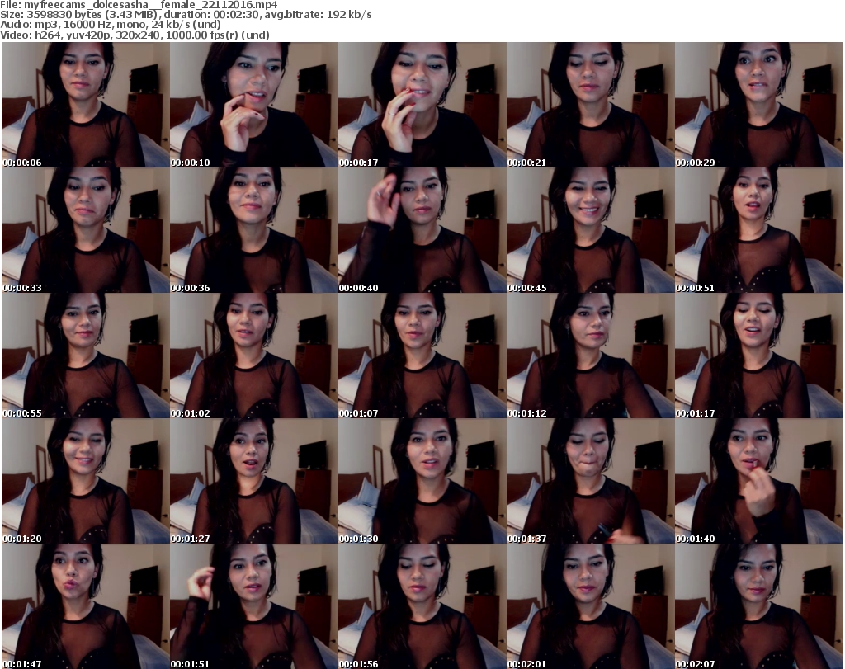The image size is (845, 669).
Task: Choose the thumbnail stamped 00:01:30
Action: [422, 481]
